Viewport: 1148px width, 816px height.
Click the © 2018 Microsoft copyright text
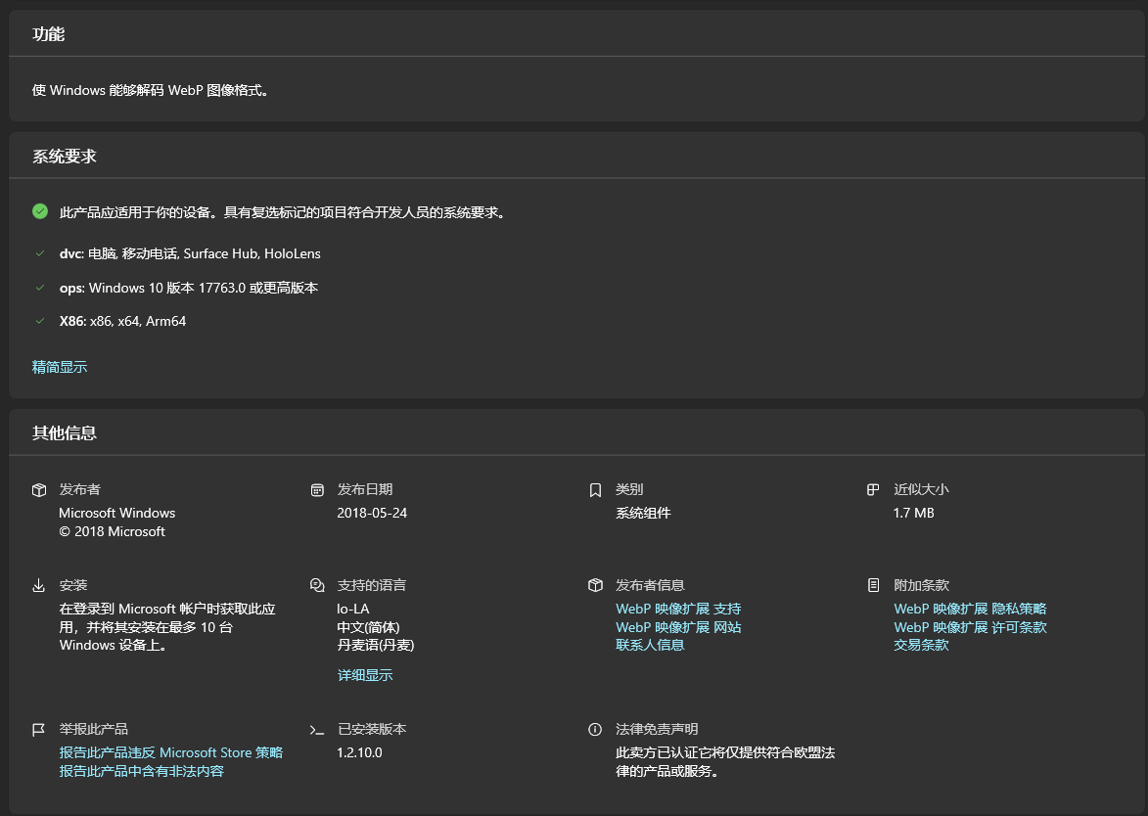point(112,531)
